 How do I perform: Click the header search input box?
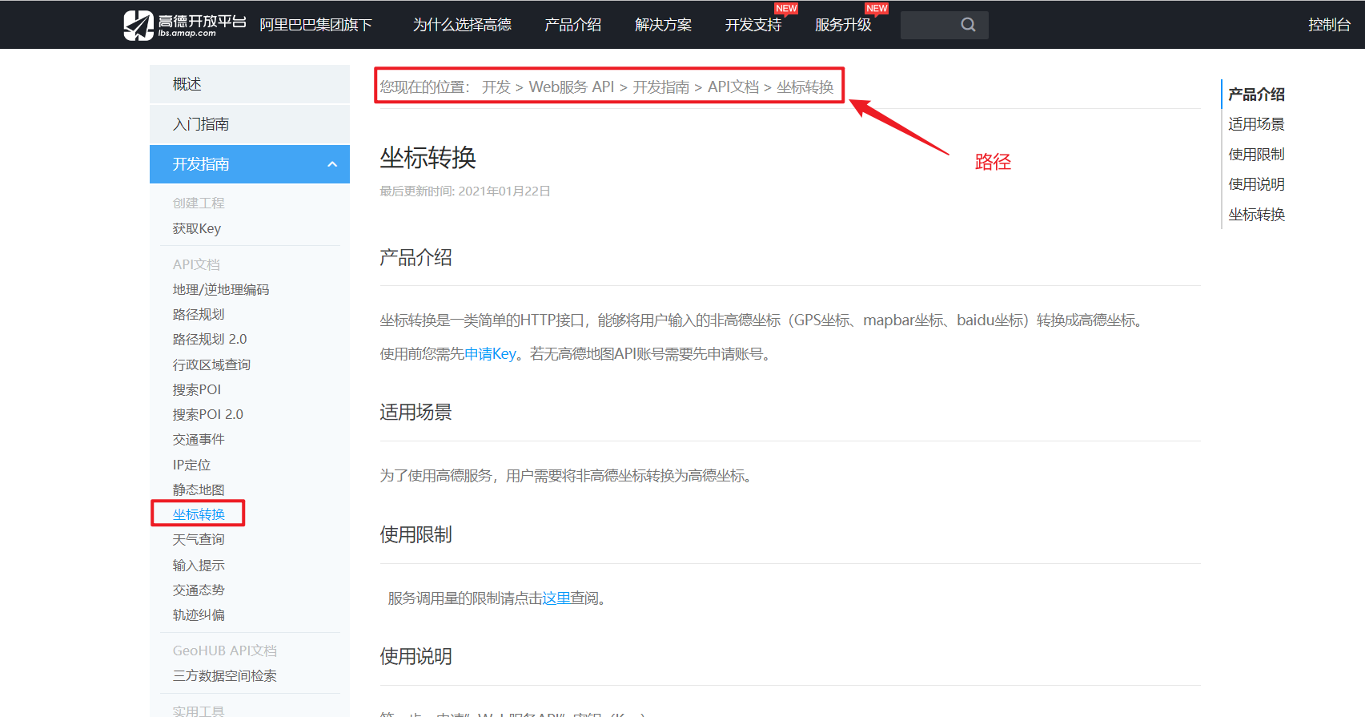945,25
